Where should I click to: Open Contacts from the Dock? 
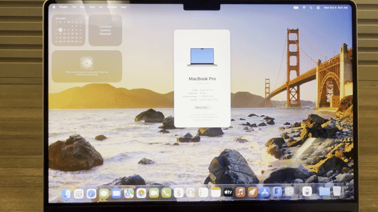pos(191,193)
